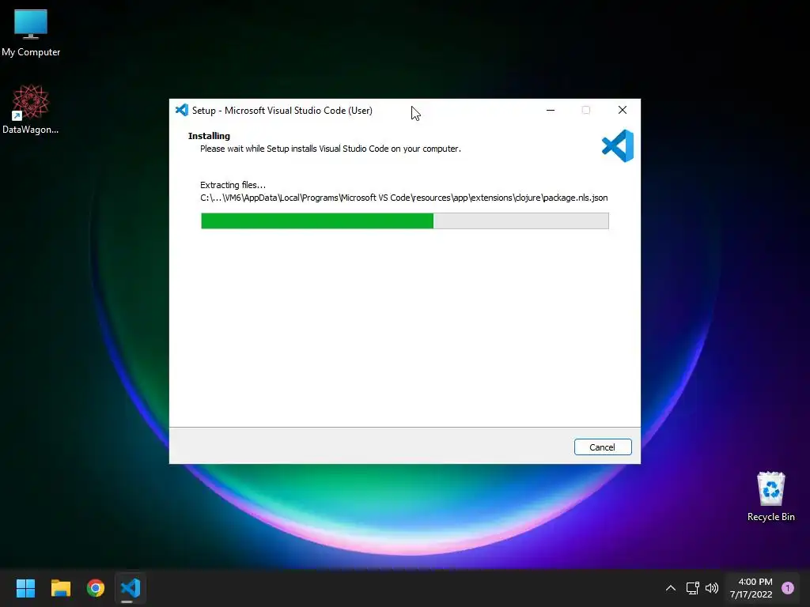Click the VS Code setup taskbar icon
This screenshot has height=607, width=810.
coord(131,588)
